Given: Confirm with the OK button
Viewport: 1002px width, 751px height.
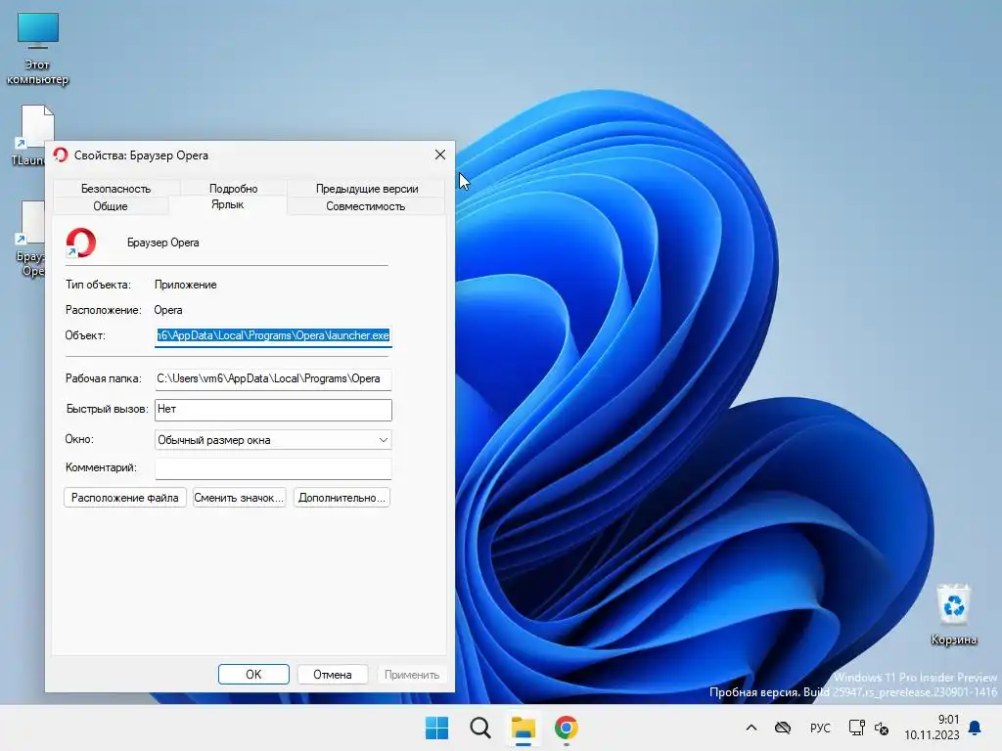Looking at the screenshot, I should coord(253,675).
